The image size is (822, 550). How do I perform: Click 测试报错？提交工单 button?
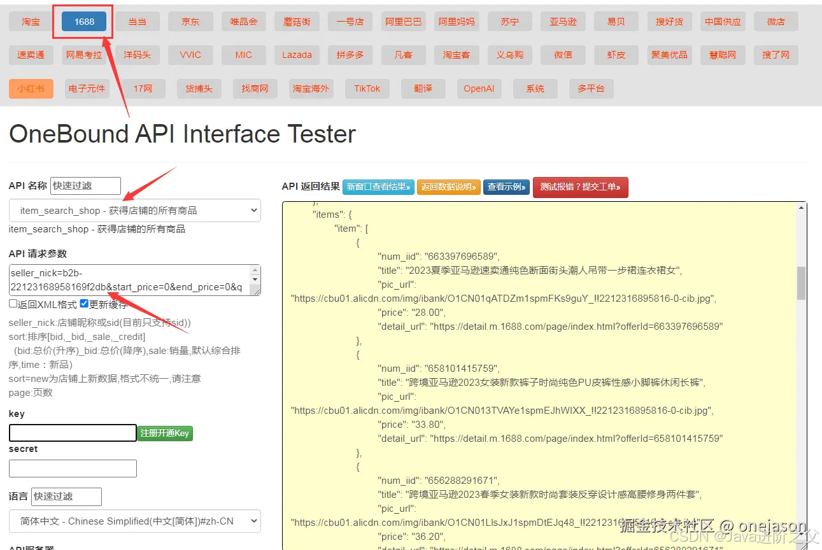coord(580,187)
